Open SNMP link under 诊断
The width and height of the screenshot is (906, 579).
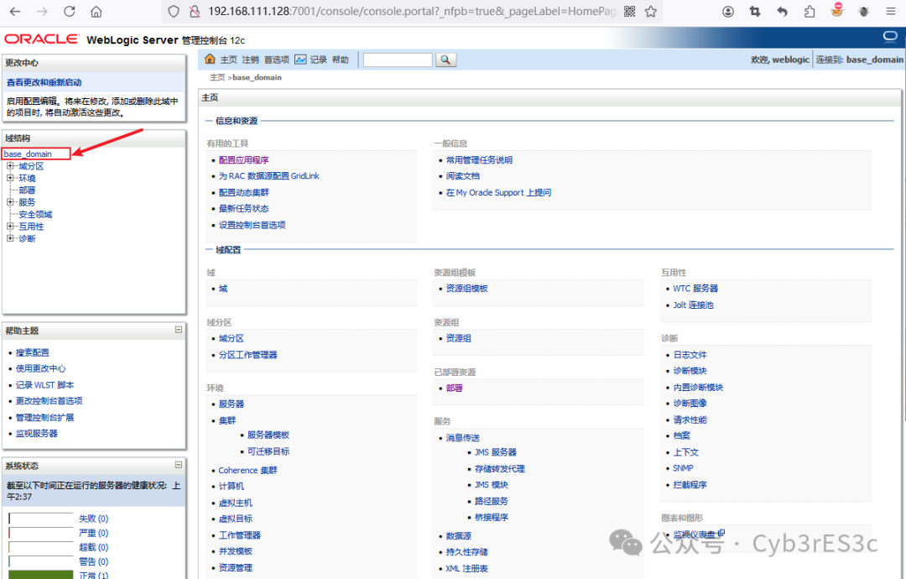coord(683,468)
